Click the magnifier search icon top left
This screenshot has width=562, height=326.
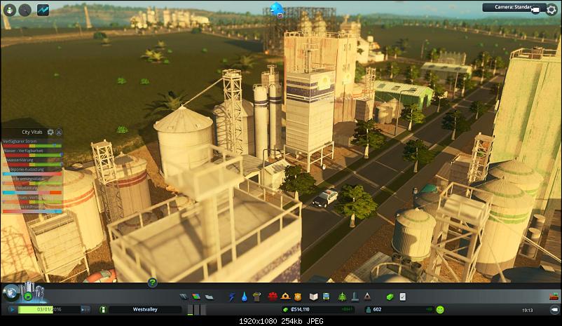click(25, 10)
